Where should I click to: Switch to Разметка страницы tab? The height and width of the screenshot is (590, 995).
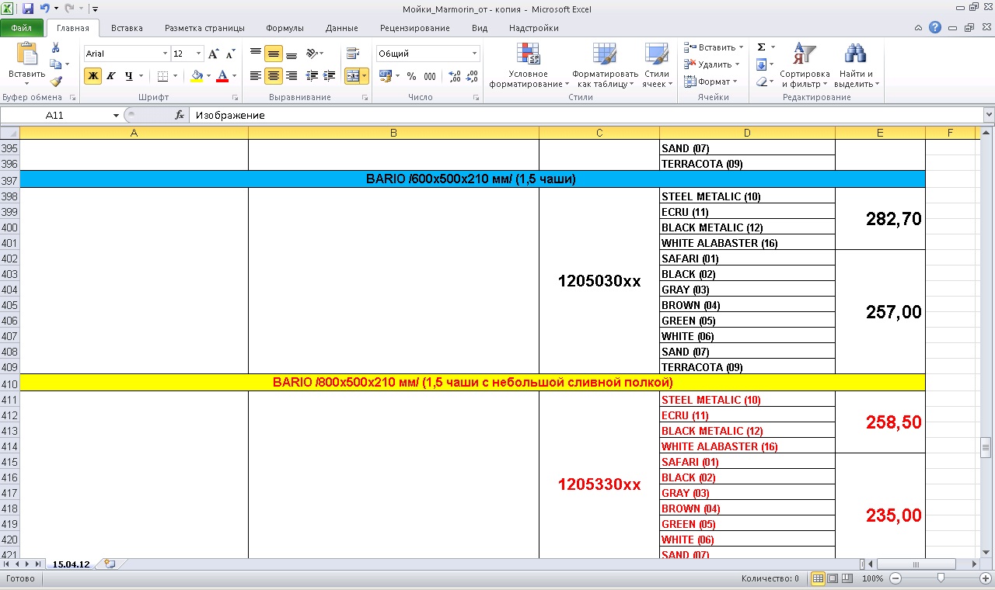pos(204,28)
